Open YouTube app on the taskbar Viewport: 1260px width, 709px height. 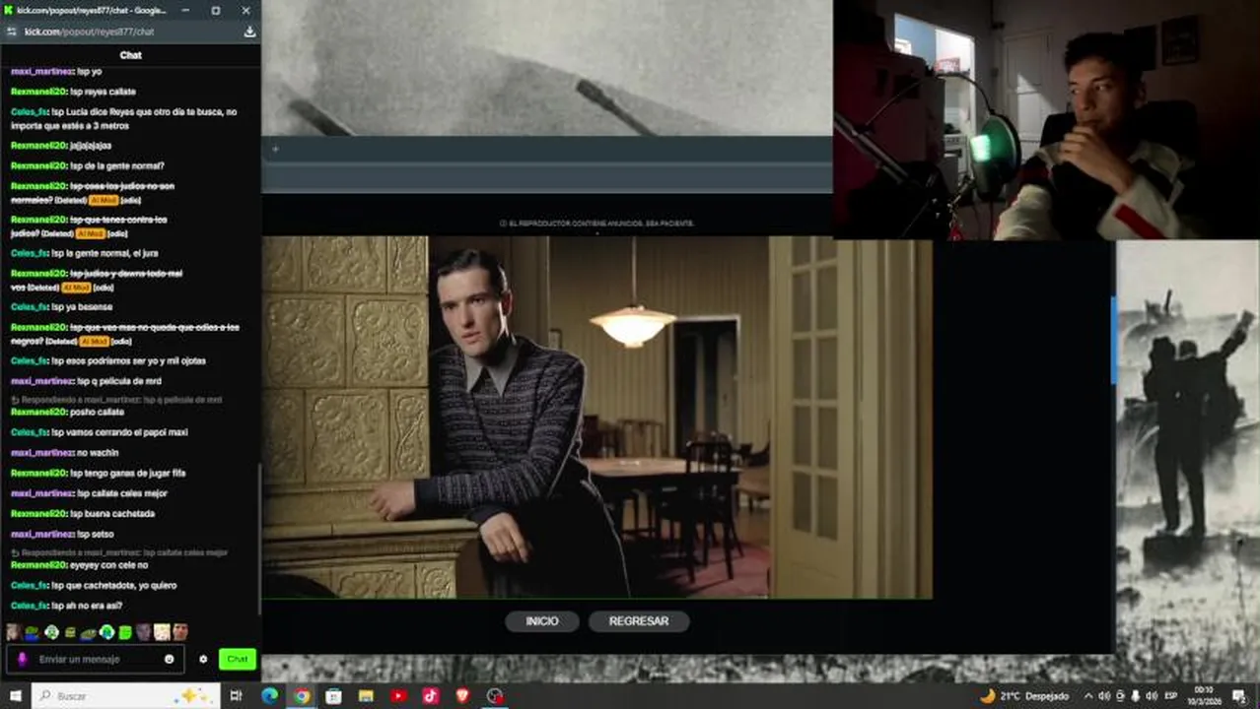398,696
